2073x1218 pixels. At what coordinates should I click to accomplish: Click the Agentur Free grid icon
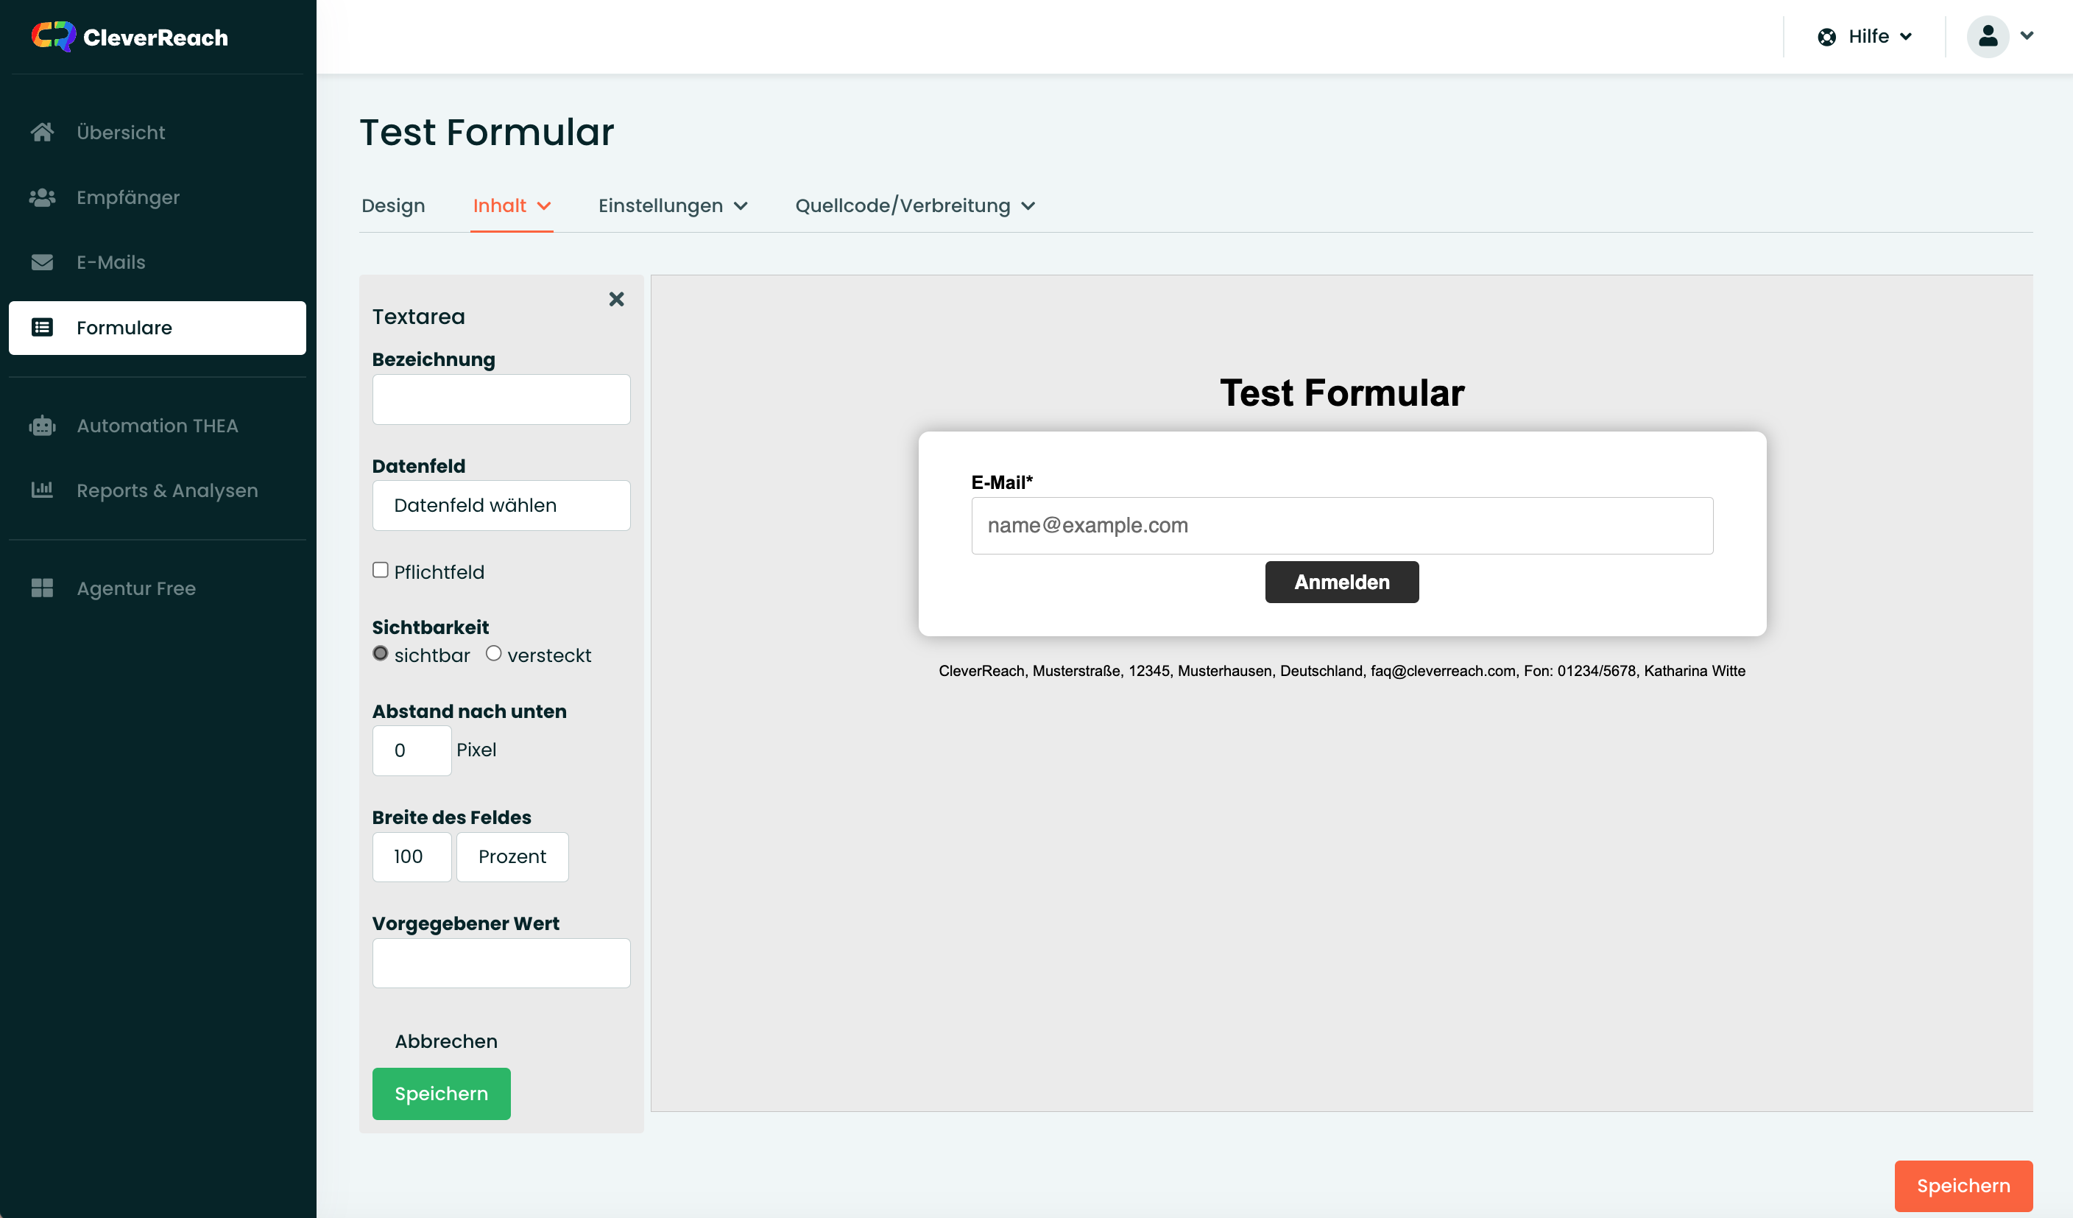click(42, 588)
